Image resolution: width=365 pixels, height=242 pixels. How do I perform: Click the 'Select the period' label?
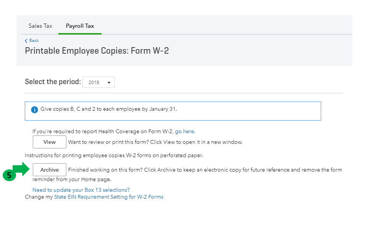click(x=53, y=82)
